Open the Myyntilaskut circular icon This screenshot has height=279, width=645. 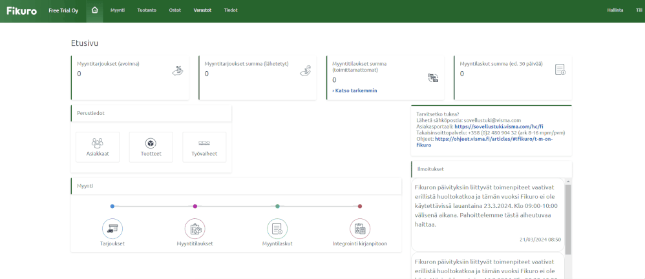point(277,229)
